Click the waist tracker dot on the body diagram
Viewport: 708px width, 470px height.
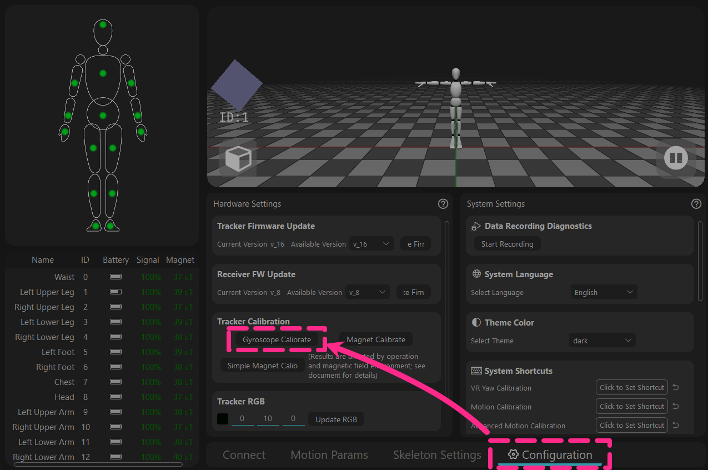(103, 116)
